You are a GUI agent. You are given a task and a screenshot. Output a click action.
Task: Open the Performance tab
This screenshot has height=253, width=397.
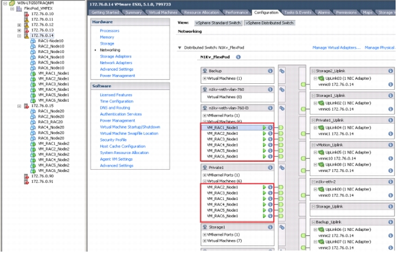coord(236,12)
